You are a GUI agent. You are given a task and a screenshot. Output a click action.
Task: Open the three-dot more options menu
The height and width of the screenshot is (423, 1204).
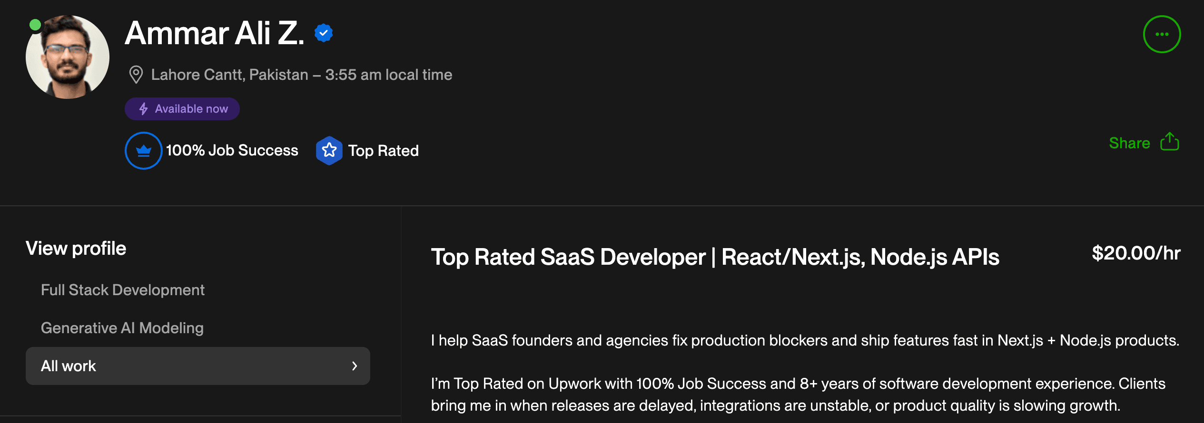click(1162, 34)
